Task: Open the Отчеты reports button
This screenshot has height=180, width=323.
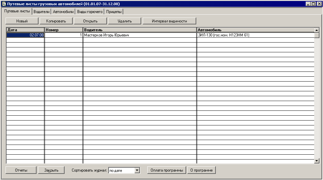Action: pyautogui.click(x=21, y=170)
